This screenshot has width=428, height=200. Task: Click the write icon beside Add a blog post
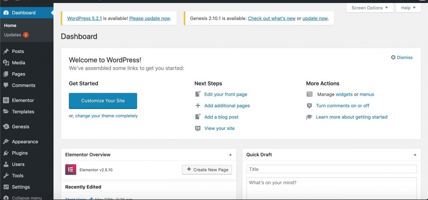click(x=198, y=117)
